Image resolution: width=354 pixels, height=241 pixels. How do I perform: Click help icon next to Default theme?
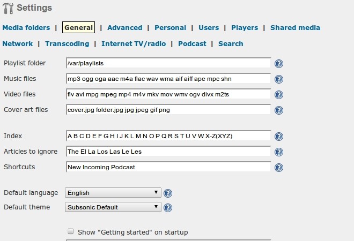(168, 208)
